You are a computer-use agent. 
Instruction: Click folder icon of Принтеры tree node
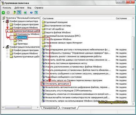point(15,44)
